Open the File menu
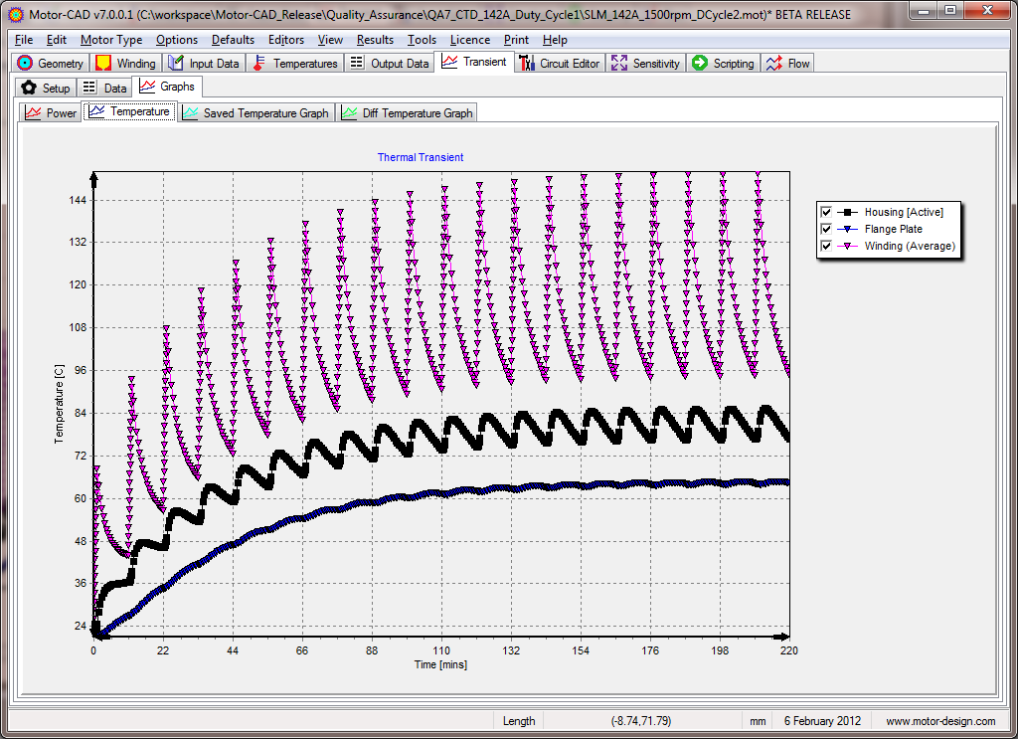This screenshot has width=1018, height=739. point(24,40)
